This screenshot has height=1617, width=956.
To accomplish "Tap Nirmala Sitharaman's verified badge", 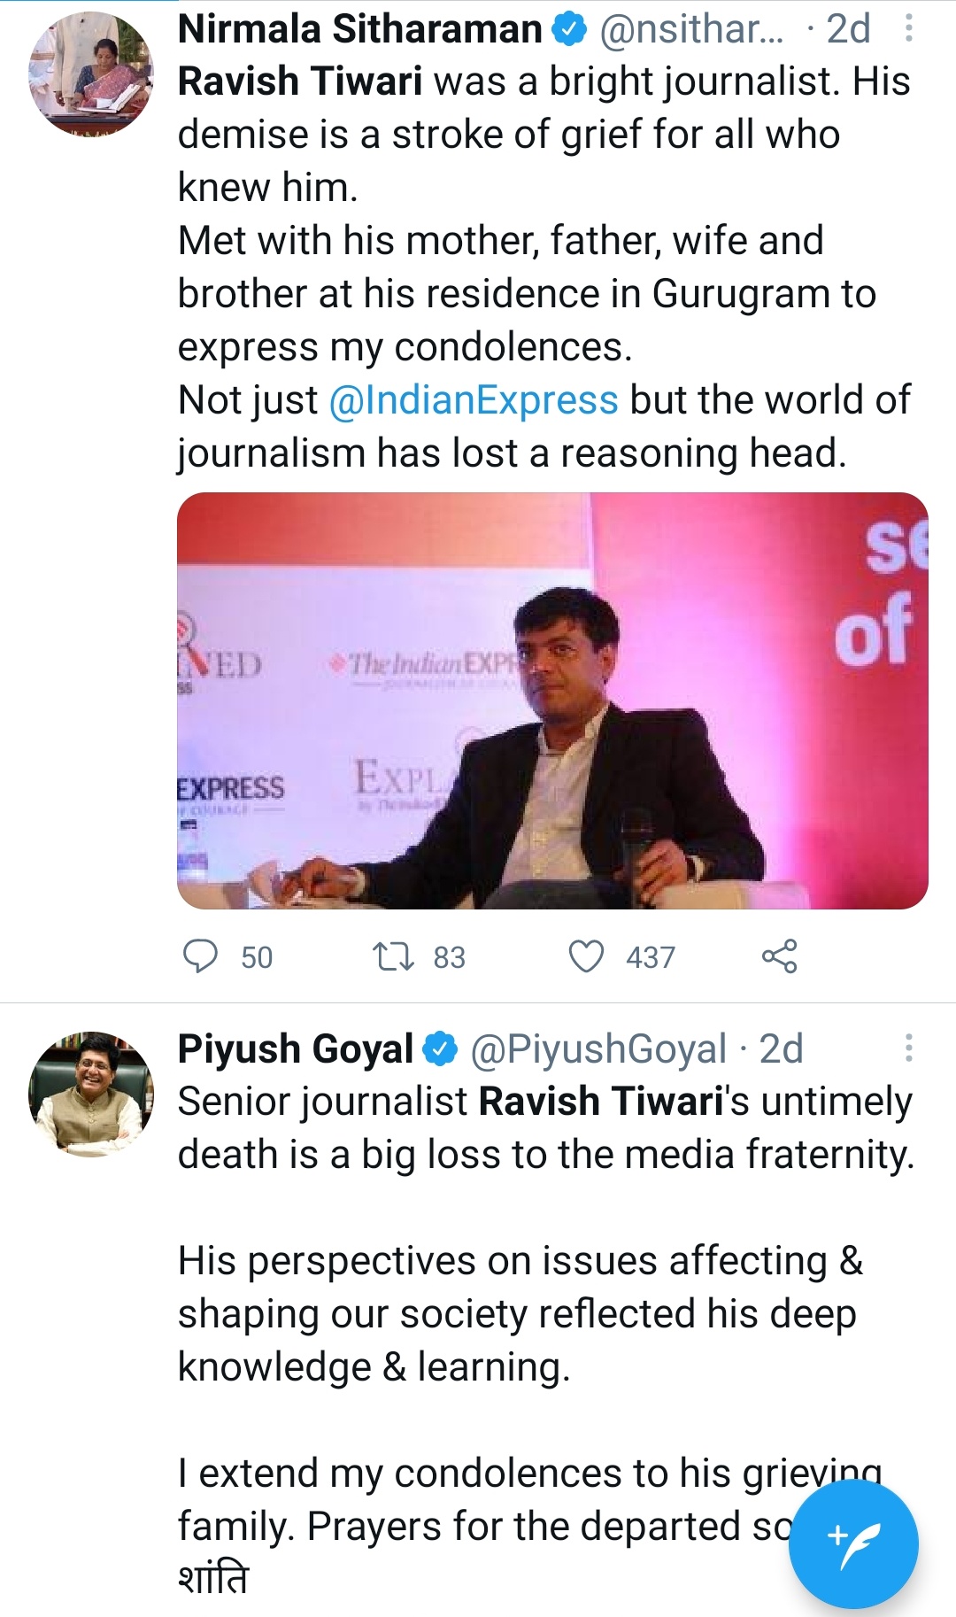I will [569, 29].
